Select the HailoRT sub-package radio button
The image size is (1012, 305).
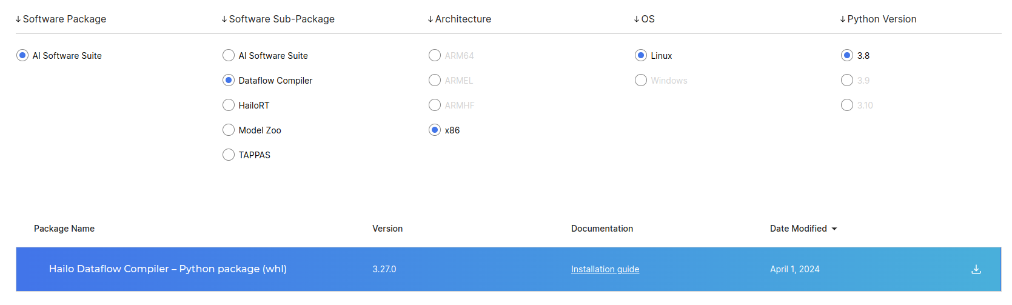[x=229, y=106]
